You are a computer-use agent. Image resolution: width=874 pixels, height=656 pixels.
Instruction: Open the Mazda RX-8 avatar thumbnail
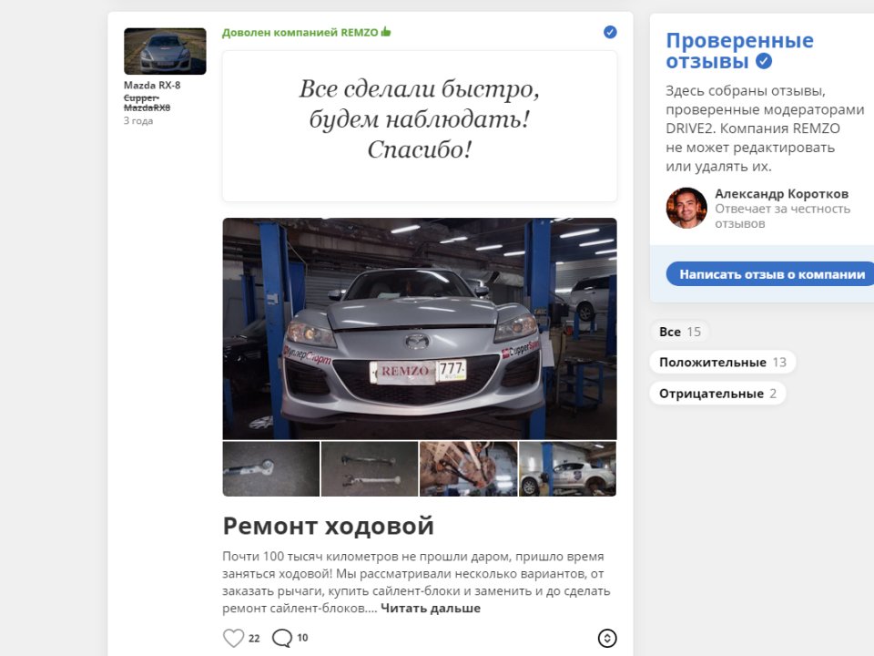coord(165,51)
